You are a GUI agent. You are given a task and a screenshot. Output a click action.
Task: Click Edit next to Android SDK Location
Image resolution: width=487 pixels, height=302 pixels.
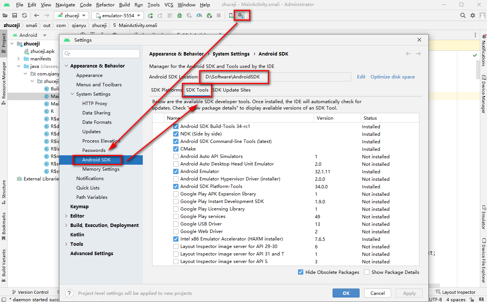pos(361,77)
